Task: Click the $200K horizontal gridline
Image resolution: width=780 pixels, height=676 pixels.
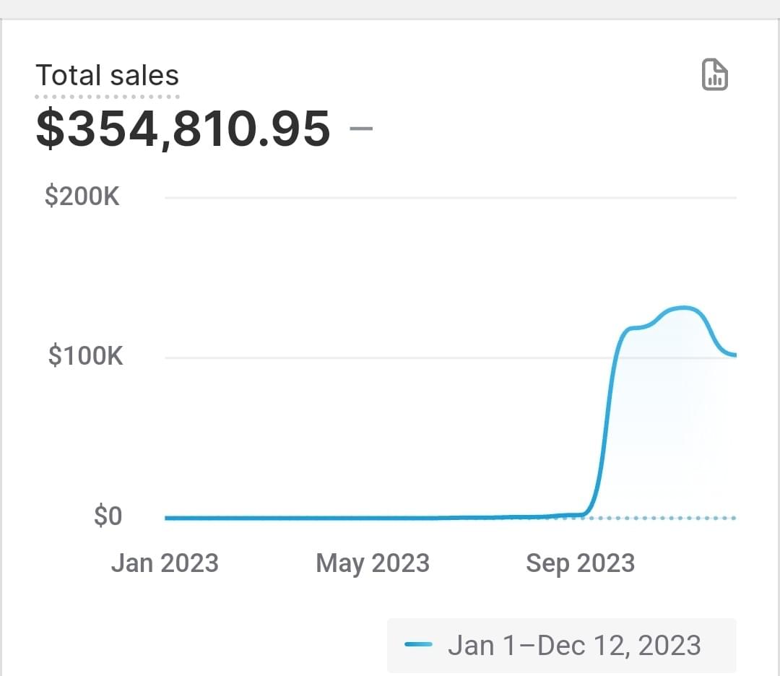Action: click(448, 197)
